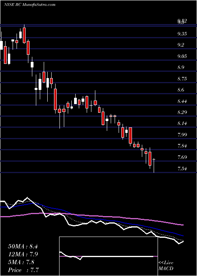The image size is (197, 276).
Task: Click inside the MACD indicator box
Action: coord(108,256)
